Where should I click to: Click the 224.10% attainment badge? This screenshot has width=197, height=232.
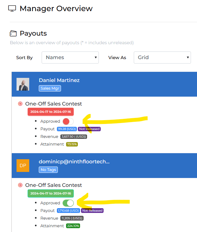73,226
